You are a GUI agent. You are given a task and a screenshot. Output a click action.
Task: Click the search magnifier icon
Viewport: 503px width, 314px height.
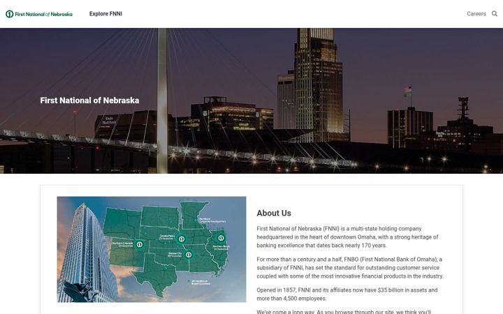tap(495, 14)
